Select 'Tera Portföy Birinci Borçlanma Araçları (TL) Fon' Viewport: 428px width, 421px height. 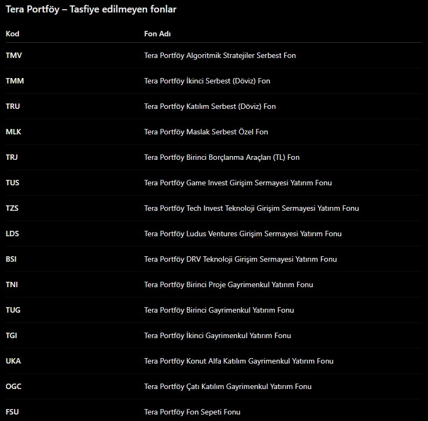coord(222,157)
